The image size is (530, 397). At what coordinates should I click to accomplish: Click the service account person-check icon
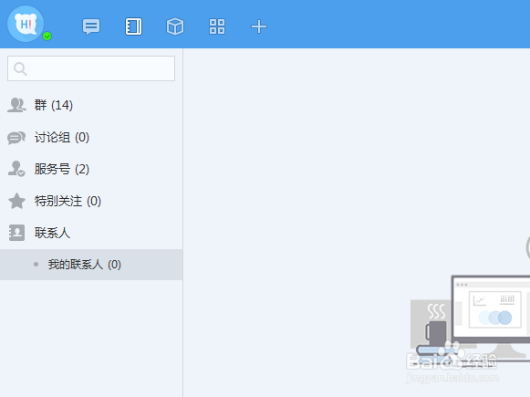[16, 169]
